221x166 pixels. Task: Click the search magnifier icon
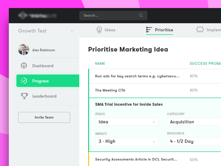(x=141, y=15)
